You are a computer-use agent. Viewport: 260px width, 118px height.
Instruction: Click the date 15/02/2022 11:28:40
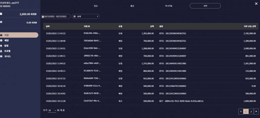pos(56,41)
